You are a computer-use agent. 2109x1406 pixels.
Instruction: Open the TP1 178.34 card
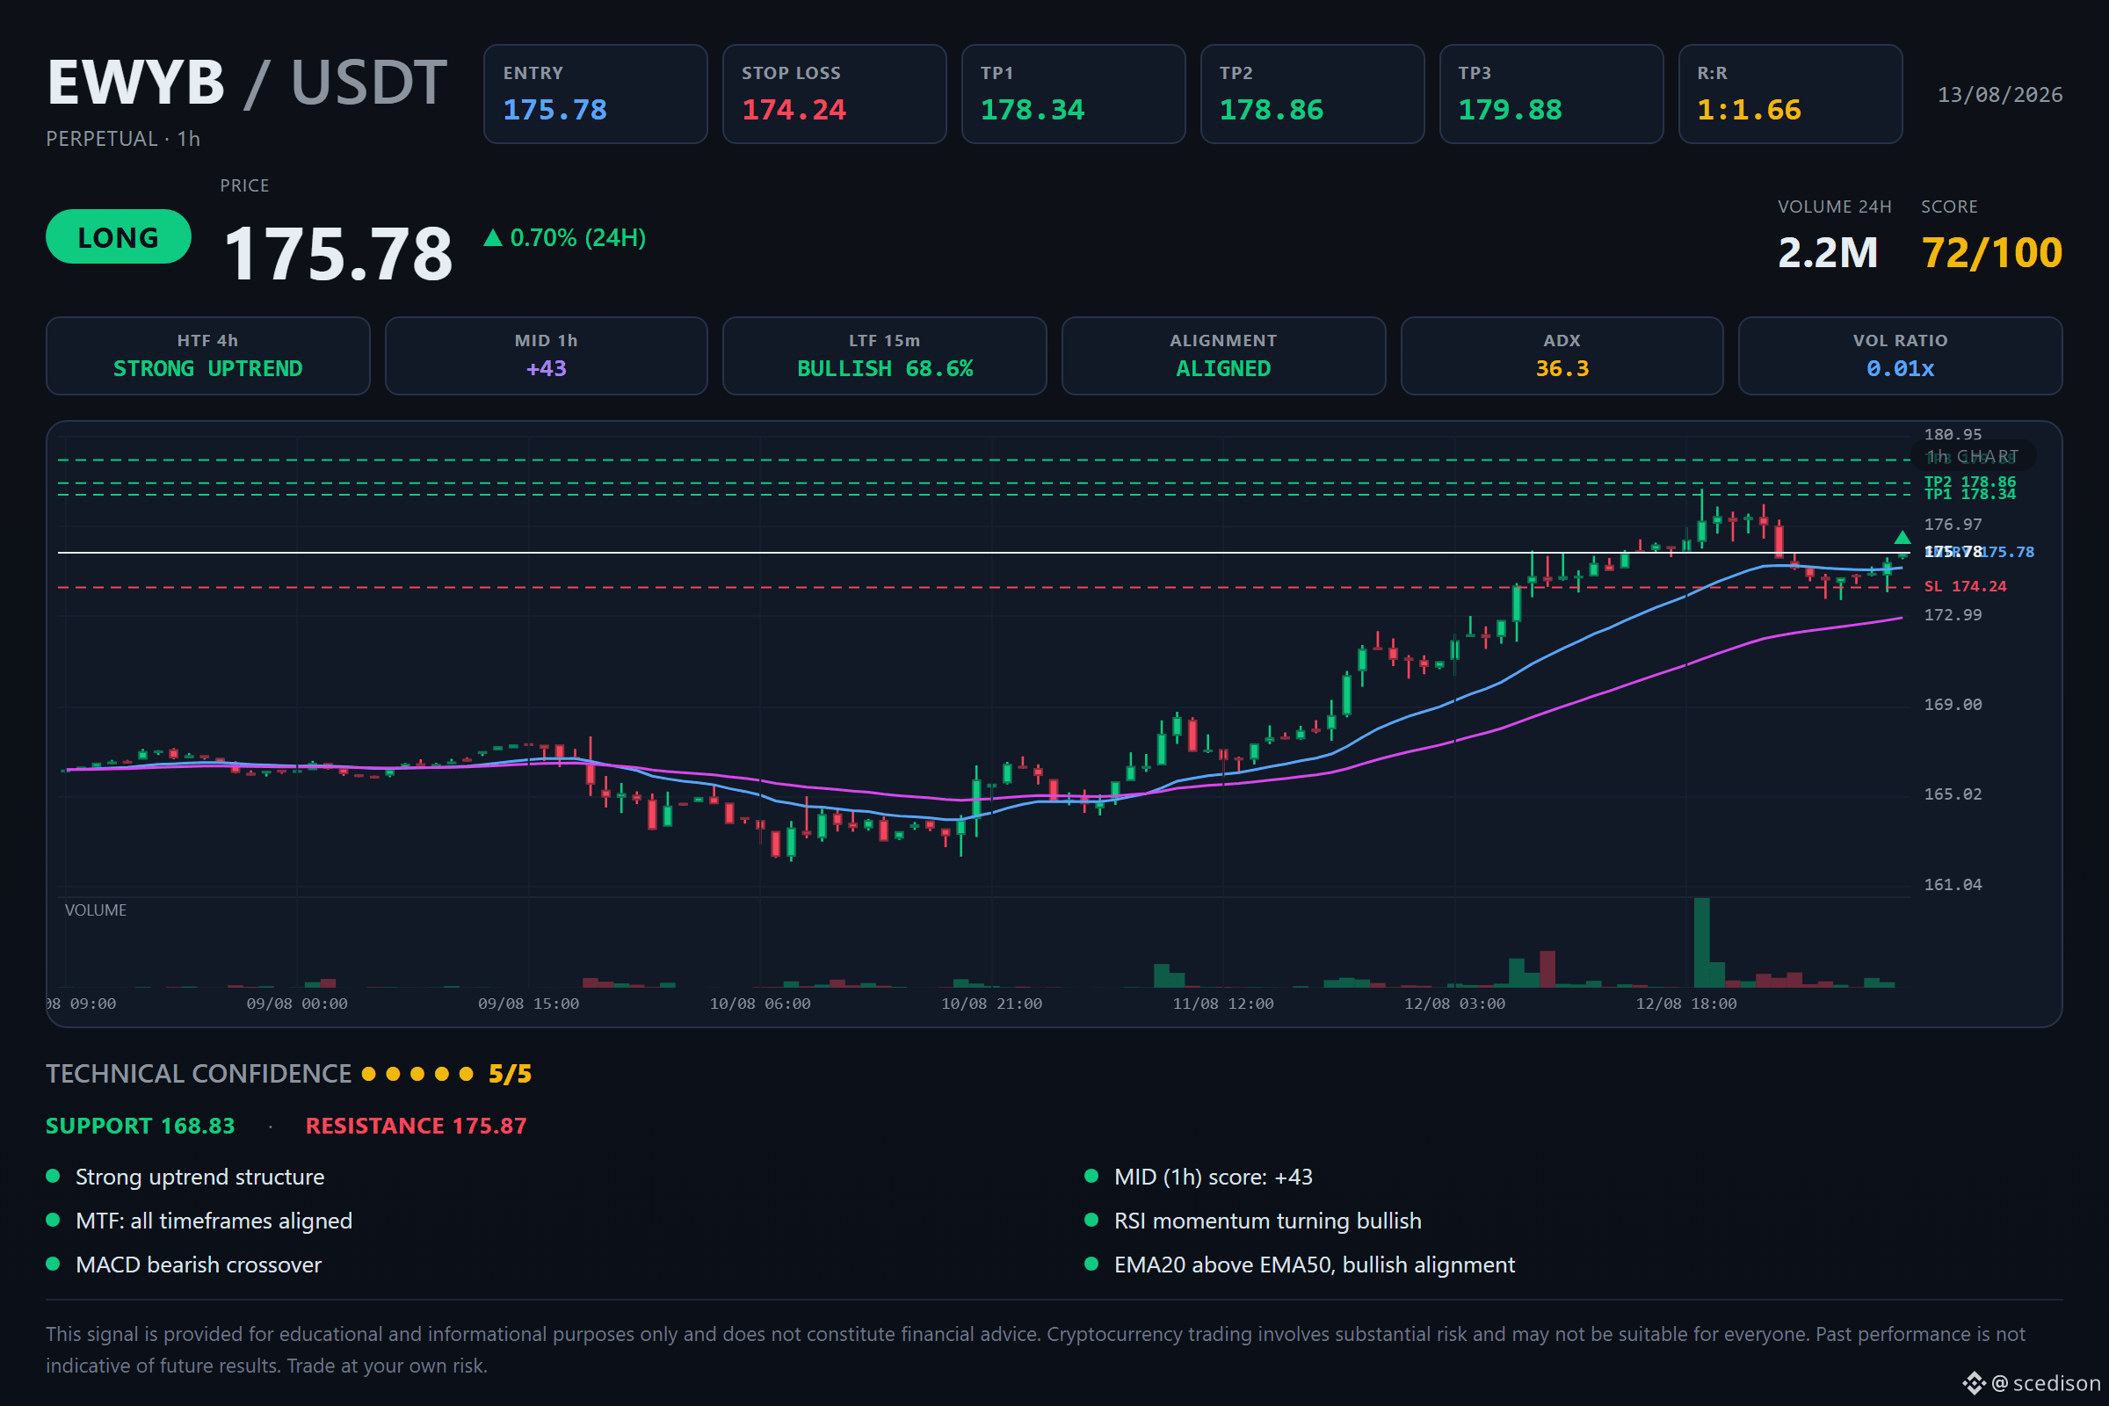coord(1073,94)
